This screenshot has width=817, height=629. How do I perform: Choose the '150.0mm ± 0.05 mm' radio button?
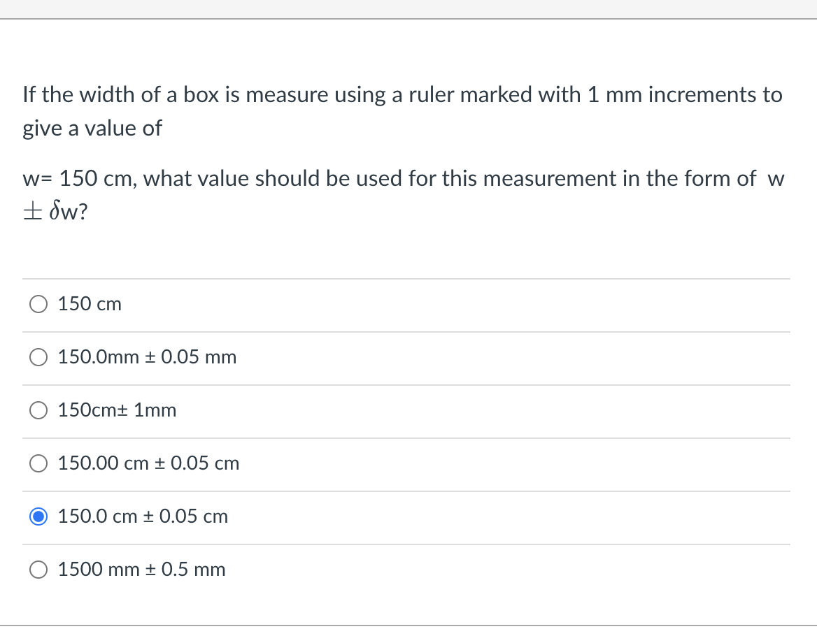(38, 357)
